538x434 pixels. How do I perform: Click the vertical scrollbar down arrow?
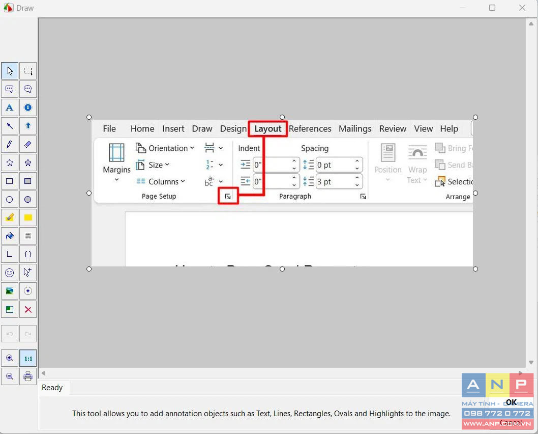pos(531,363)
